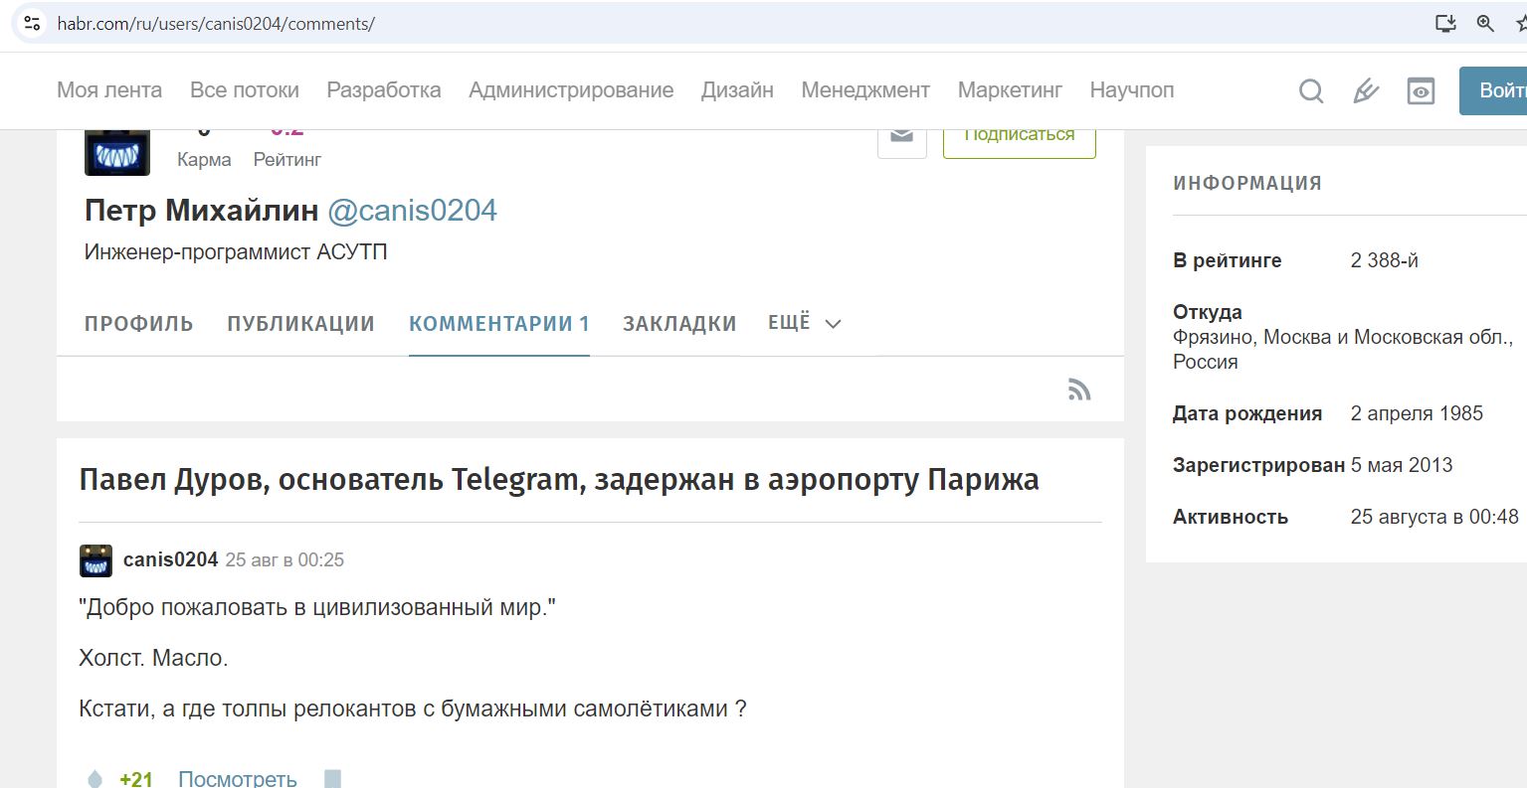Click activity value 25 августа в 00:48
Image resolution: width=1527 pixels, height=788 pixels.
click(1434, 517)
